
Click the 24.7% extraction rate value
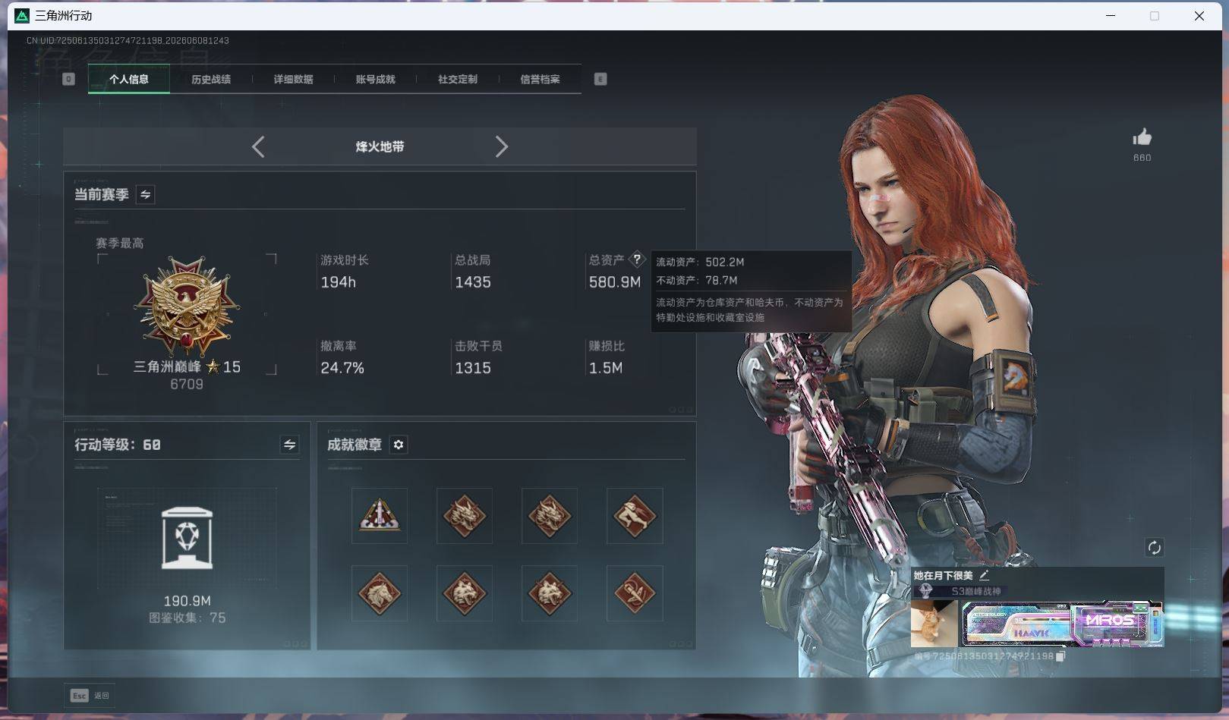[x=342, y=368]
